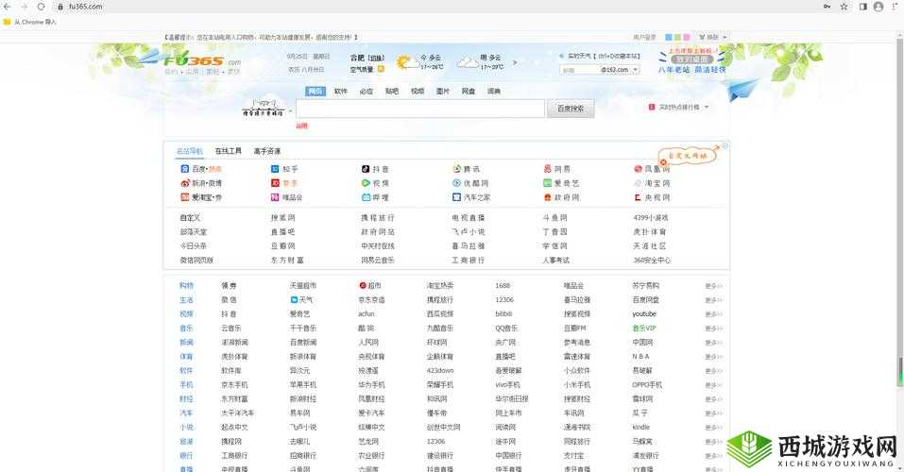Click the hot search ranking red icon
The image size is (904, 472).
(652, 108)
